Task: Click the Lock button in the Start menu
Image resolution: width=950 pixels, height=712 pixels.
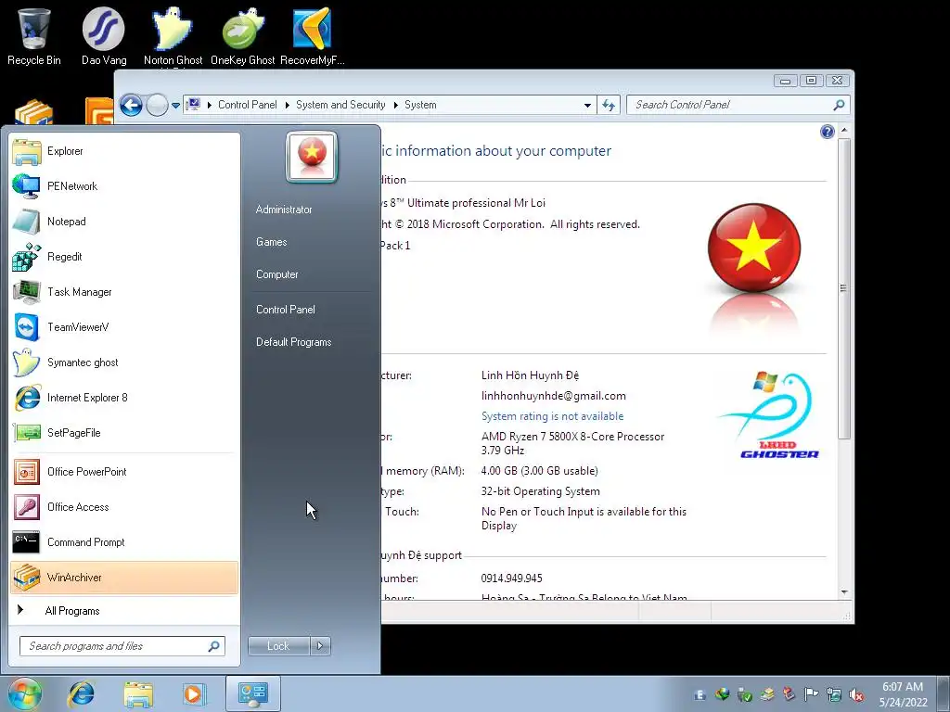Action: click(x=278, y=646)
